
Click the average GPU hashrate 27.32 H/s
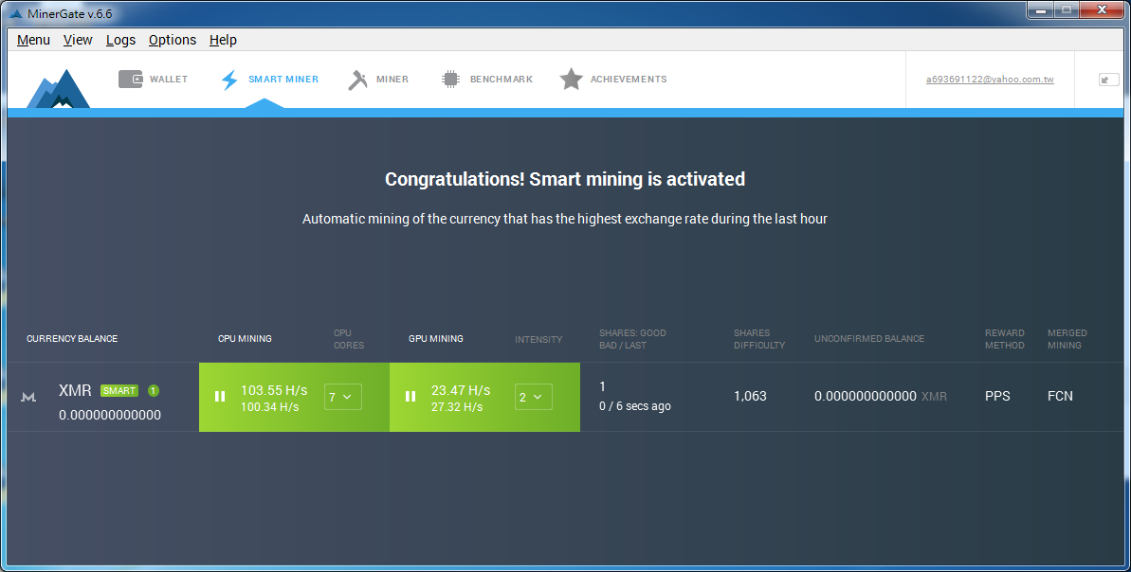(x=457, y=407)
